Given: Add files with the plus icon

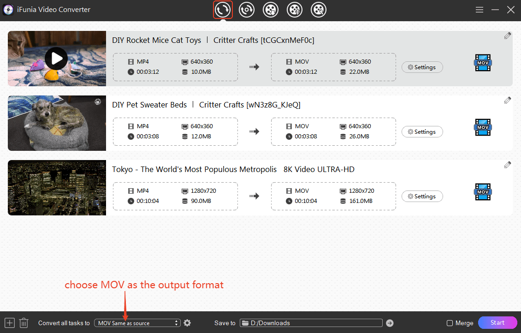Looking at the screenshot, I should (x=9, y=323).
